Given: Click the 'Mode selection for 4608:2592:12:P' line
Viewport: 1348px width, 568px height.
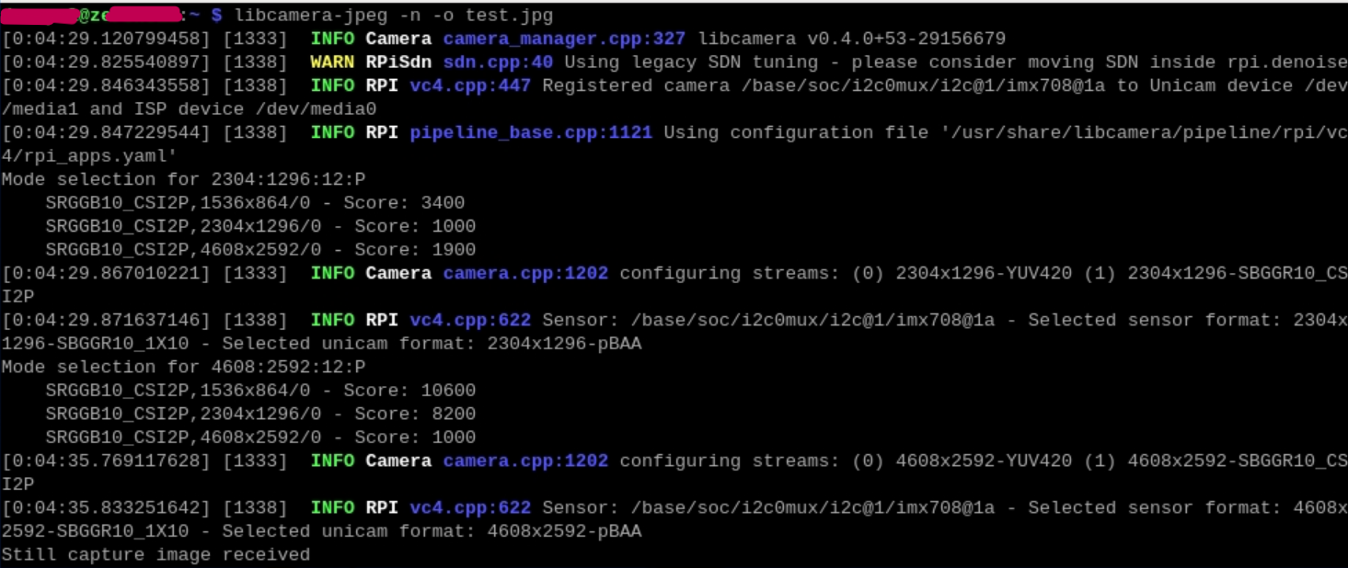Looking at the screenshot, I should [183, 367].
